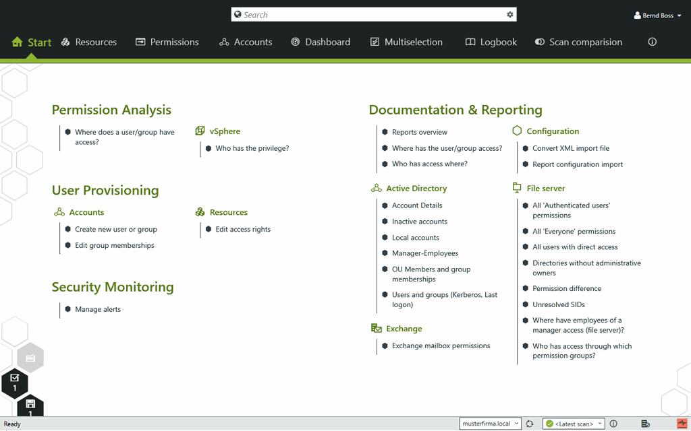The image size is (691, 431).
Task: Open Exchange mailbox permissions report
Action: 441,345
